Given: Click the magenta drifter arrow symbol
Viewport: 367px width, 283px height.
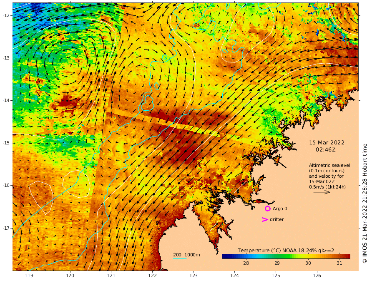Looking at the screenshot, I should [x=265, y=219].
